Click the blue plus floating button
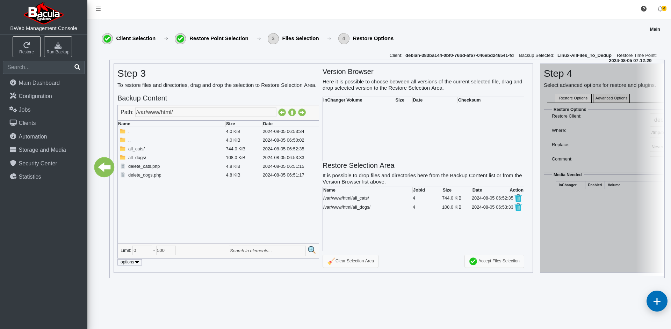Screen dimensions: 671x329 coord(657,301)
